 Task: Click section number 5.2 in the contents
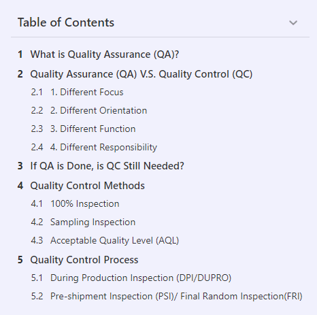pos(37,297)
